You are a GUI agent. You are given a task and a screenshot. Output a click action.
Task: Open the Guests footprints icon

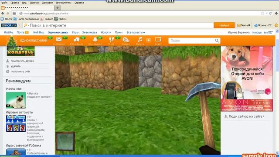pos(112,39)
